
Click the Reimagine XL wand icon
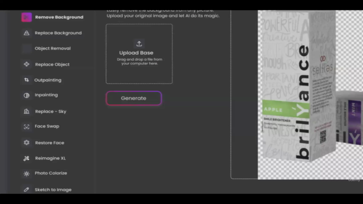[x=27, y=158]
